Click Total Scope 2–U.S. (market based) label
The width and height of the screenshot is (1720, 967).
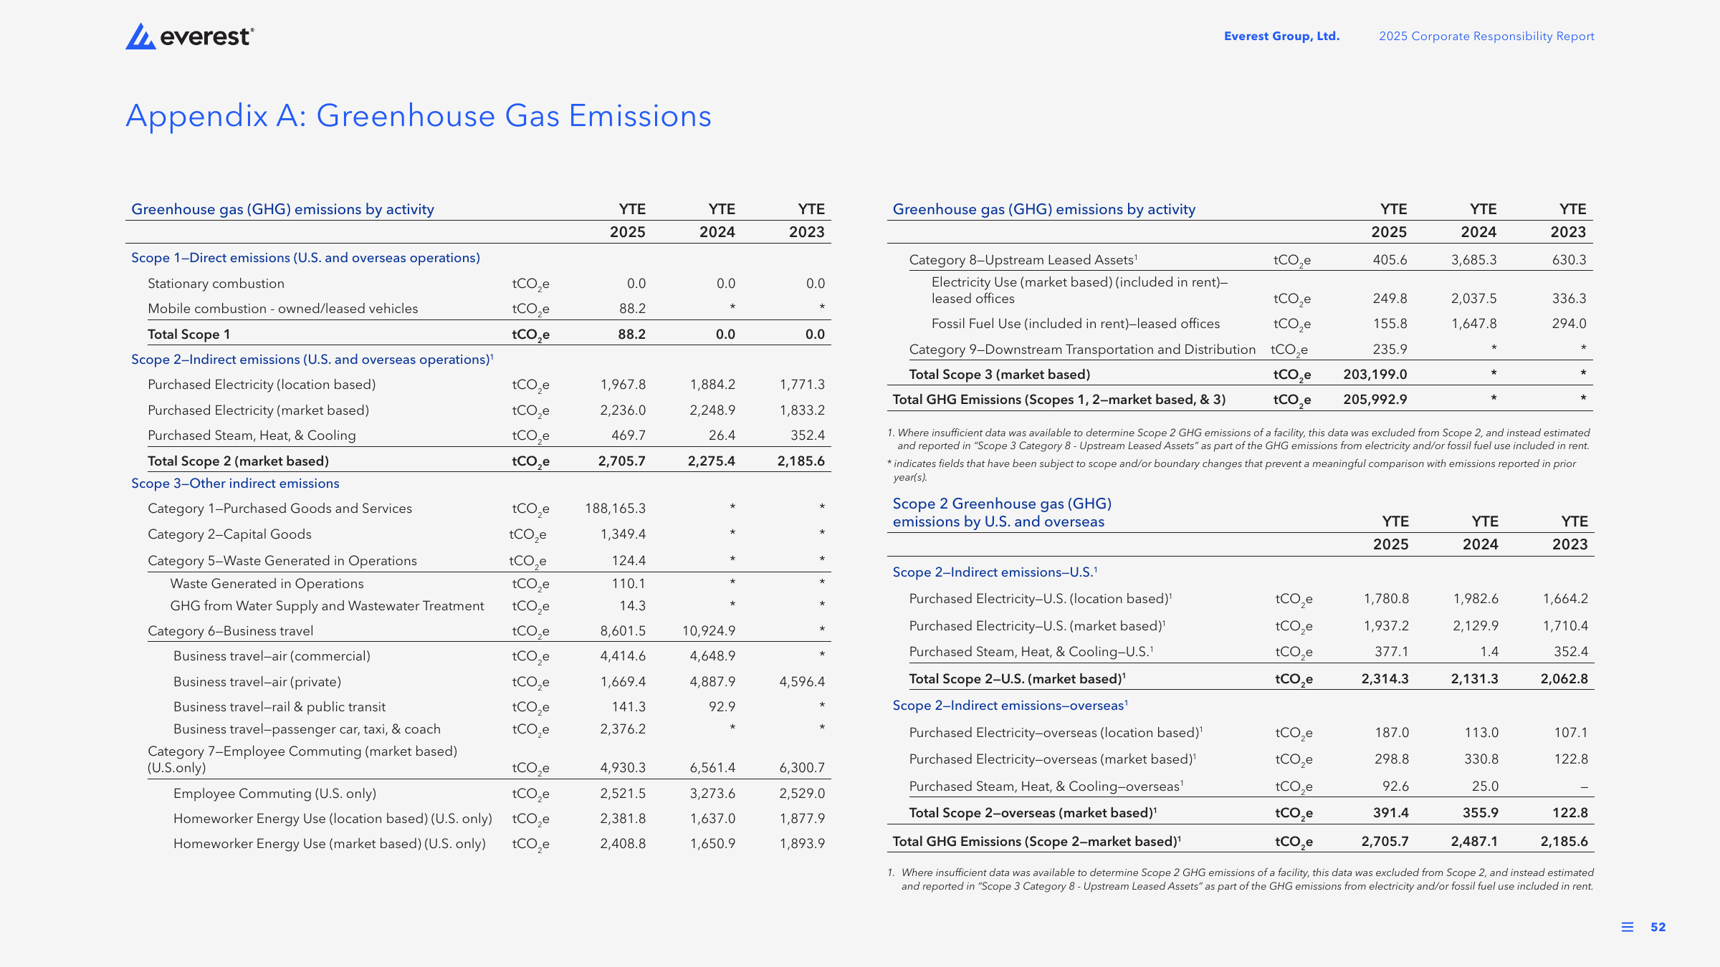(1017, 679)
